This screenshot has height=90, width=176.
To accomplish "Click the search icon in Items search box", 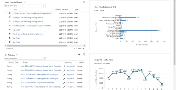I will tap(44, 5).
